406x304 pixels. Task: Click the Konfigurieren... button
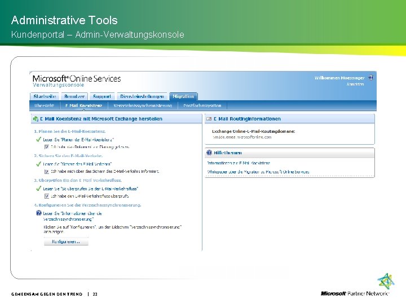66,242
